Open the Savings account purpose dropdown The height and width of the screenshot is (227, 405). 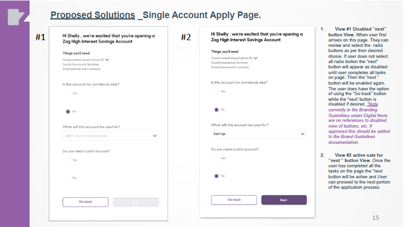[259, 134]
